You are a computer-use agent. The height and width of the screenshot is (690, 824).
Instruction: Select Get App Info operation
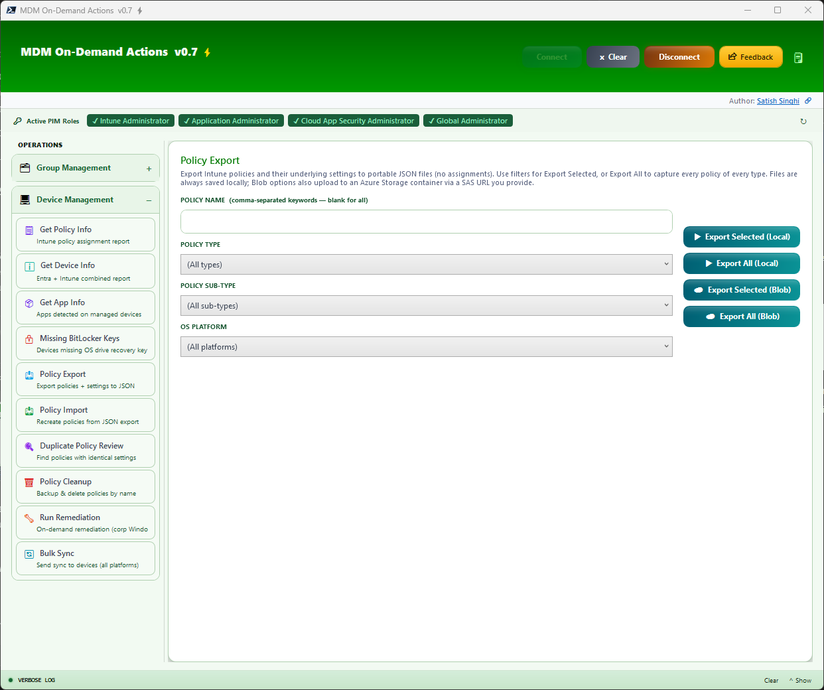click(86, 308)
